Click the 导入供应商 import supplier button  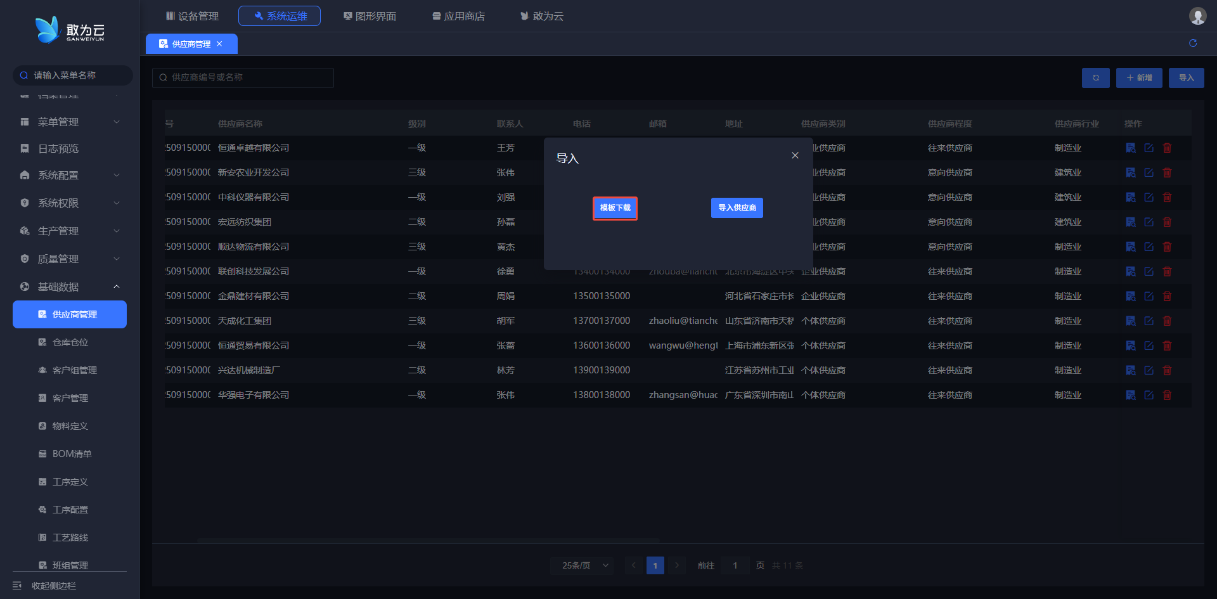click(737, 208)
